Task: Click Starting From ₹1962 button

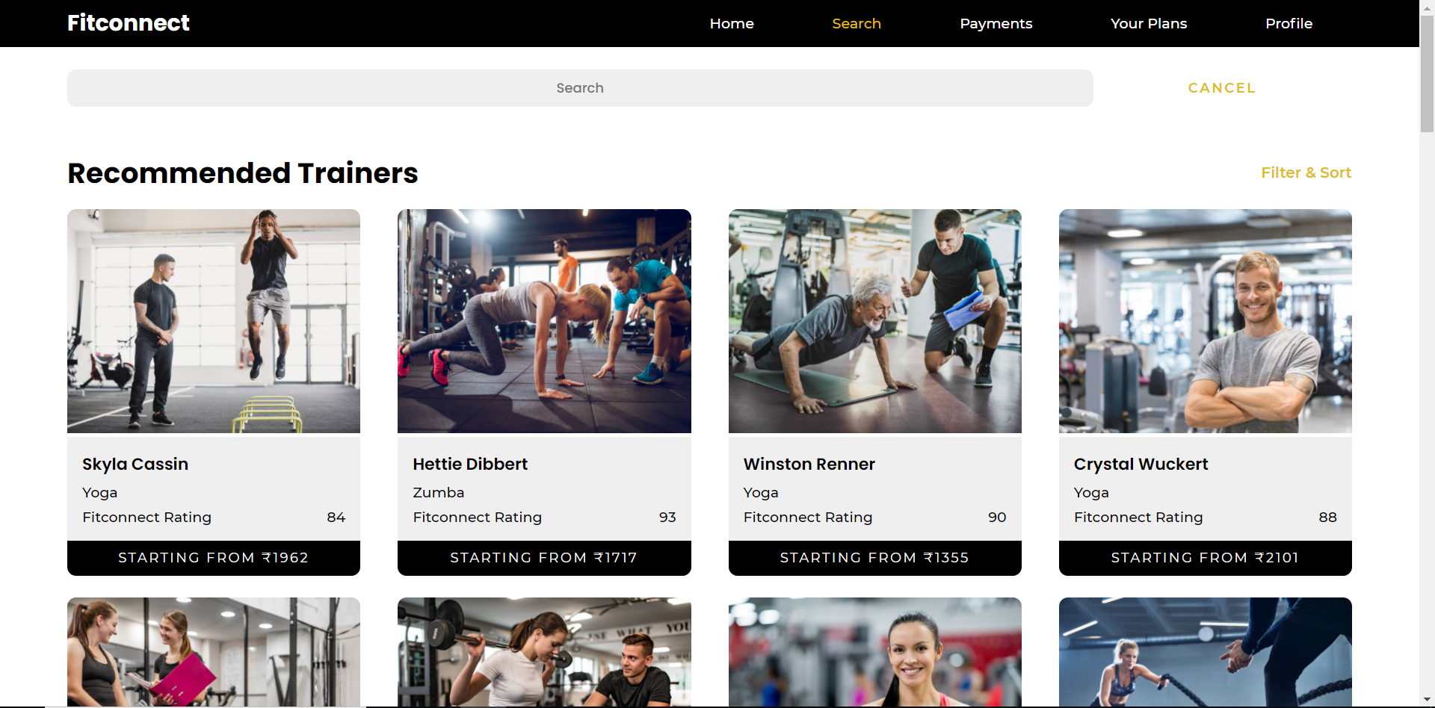Action: pyautogui.click(x=214, y=558)
